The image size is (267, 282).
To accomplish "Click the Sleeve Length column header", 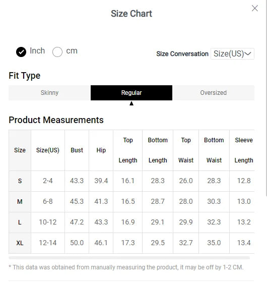I will [x=244, y=150].
